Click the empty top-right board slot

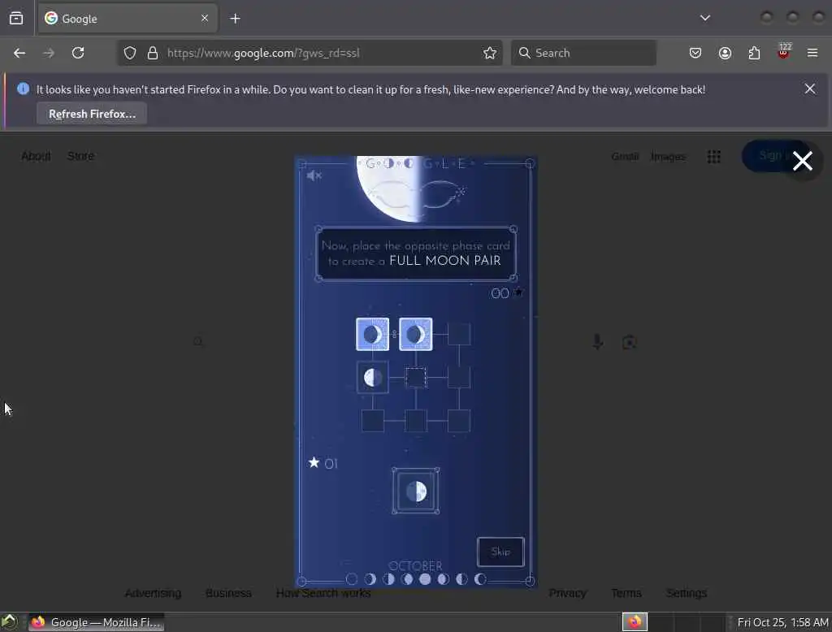coord(459,335)
